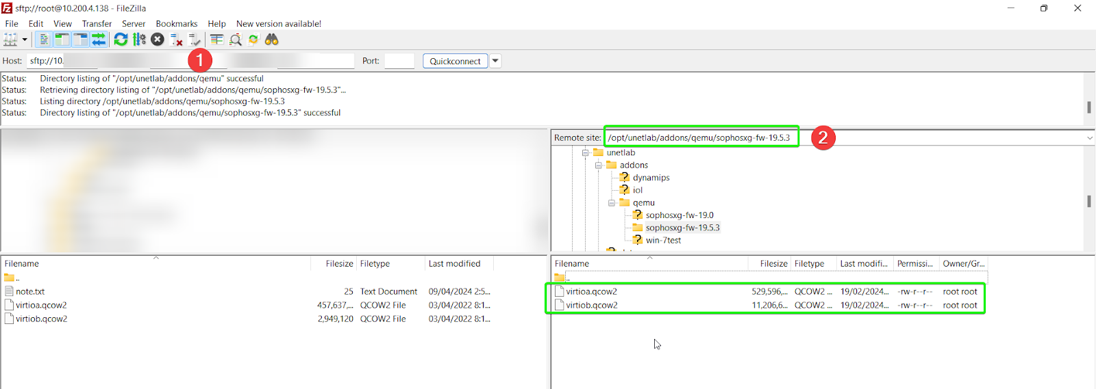The image size is (1096, 389).
Task: Open the Transfer menu
Action: coord(97,23)
